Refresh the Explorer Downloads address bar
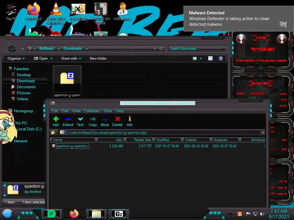 (161, 49)
